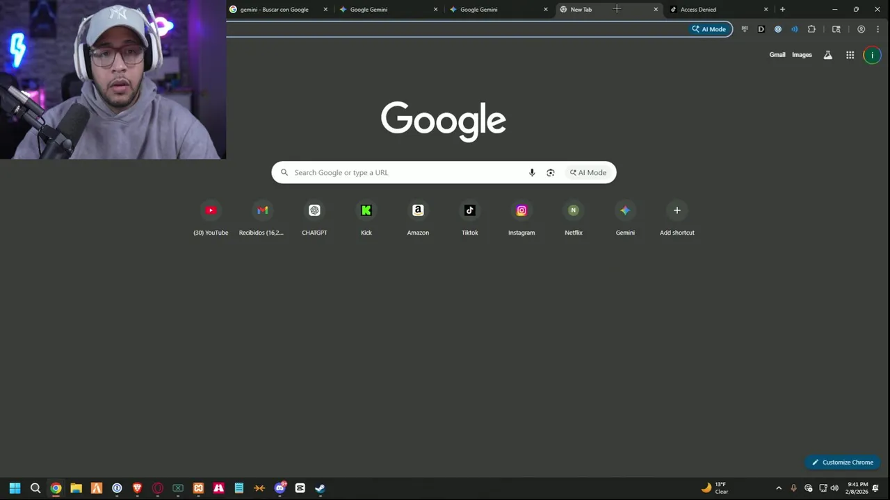Open Discord from the taskbar

280,488
